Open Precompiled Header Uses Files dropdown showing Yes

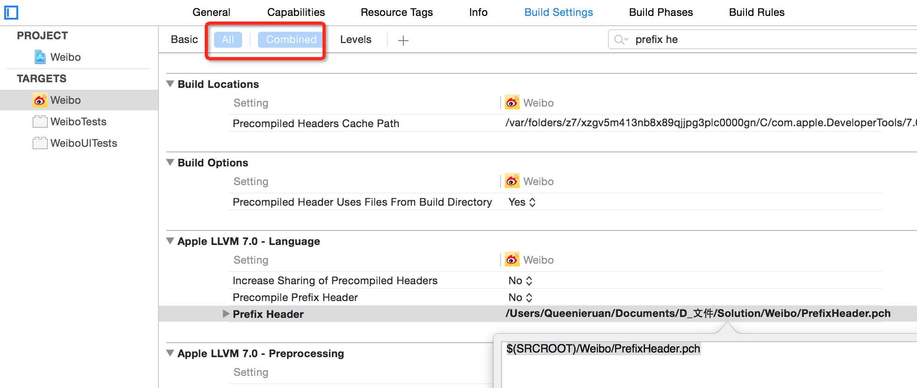[x=522, y=202]
